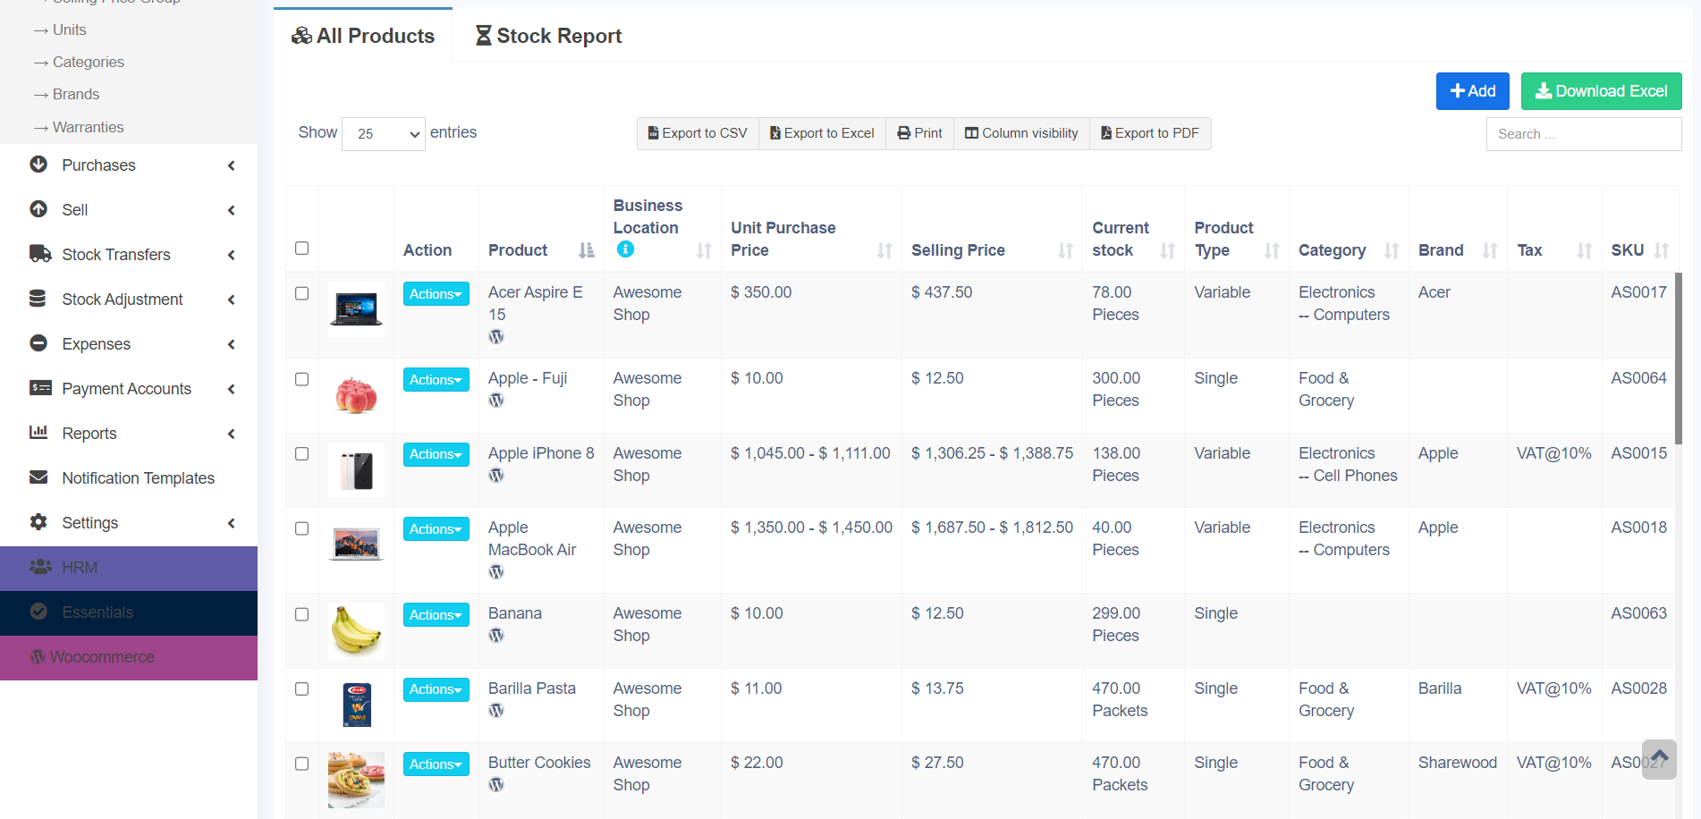Click the WordPress icon under Banana
Screen dimensions: 1701x819
click(x=496, y=636)
